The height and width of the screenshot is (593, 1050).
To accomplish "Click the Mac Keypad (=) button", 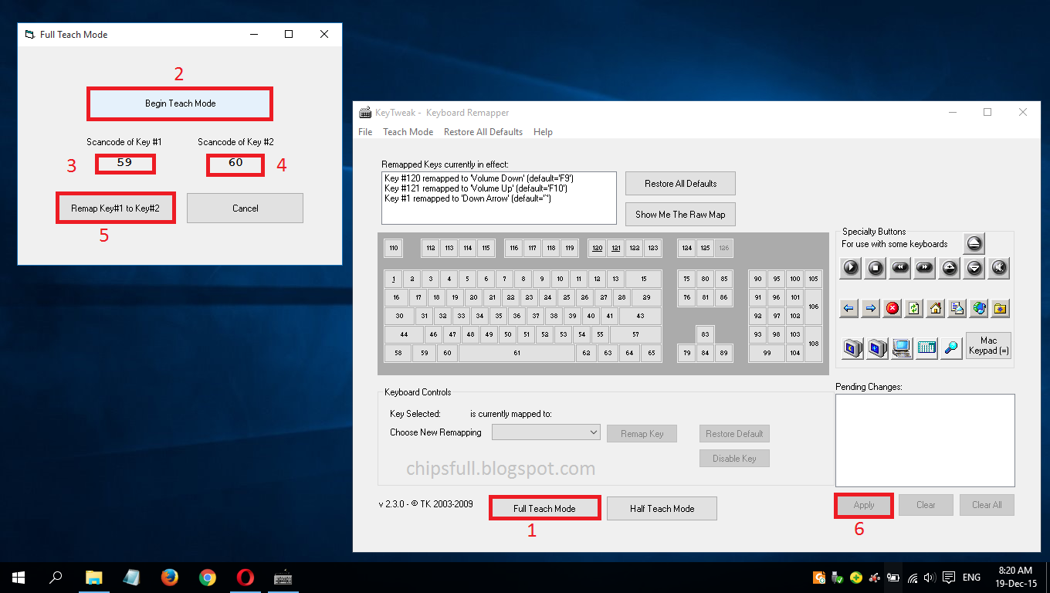I will pyautogui.click(x=988, y=346).
